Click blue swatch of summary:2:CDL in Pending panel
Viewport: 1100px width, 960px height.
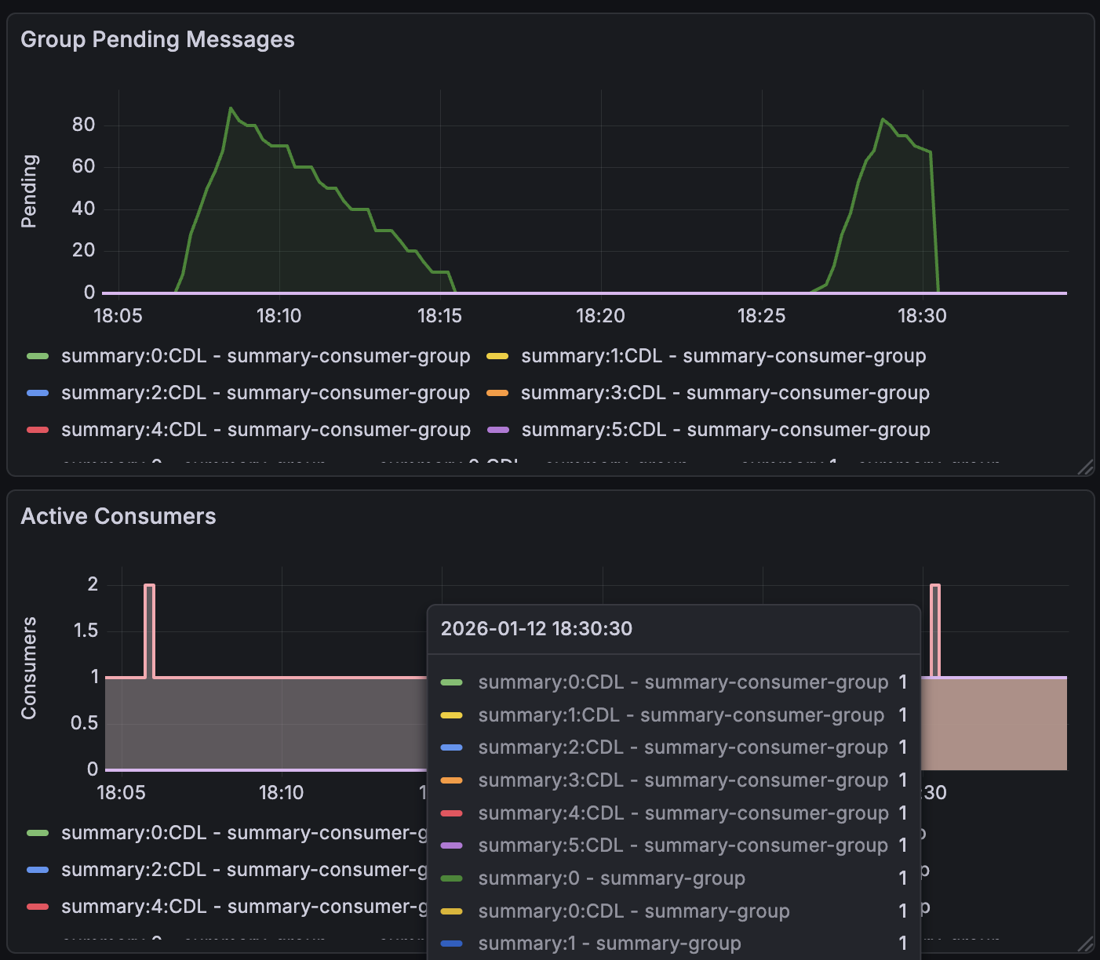pyautogui.click(x=38, y=393)
